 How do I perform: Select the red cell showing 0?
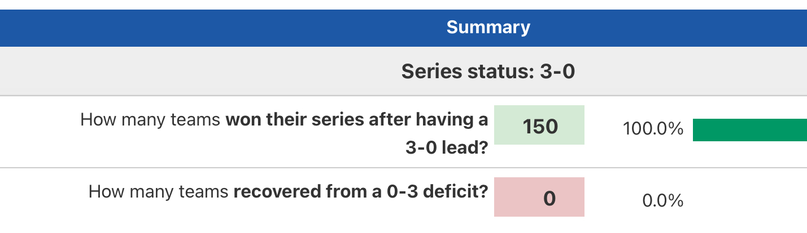point(539,197)
